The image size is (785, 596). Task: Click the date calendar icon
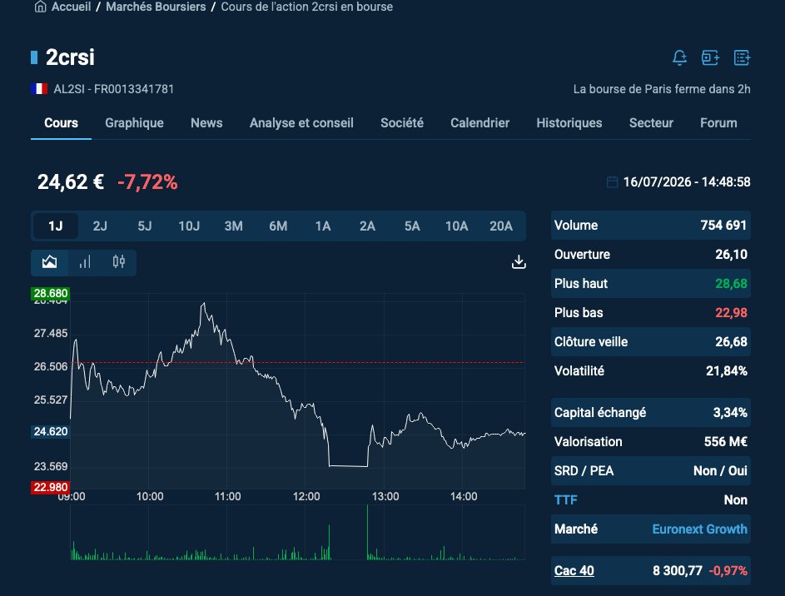point(612,181)
